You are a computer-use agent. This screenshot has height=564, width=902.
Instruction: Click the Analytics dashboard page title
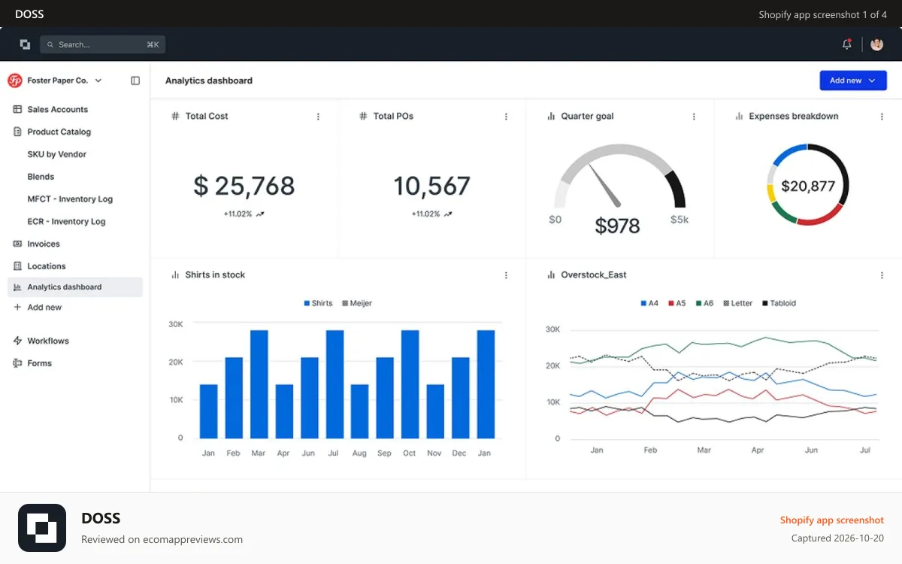(x=209, y=80)
